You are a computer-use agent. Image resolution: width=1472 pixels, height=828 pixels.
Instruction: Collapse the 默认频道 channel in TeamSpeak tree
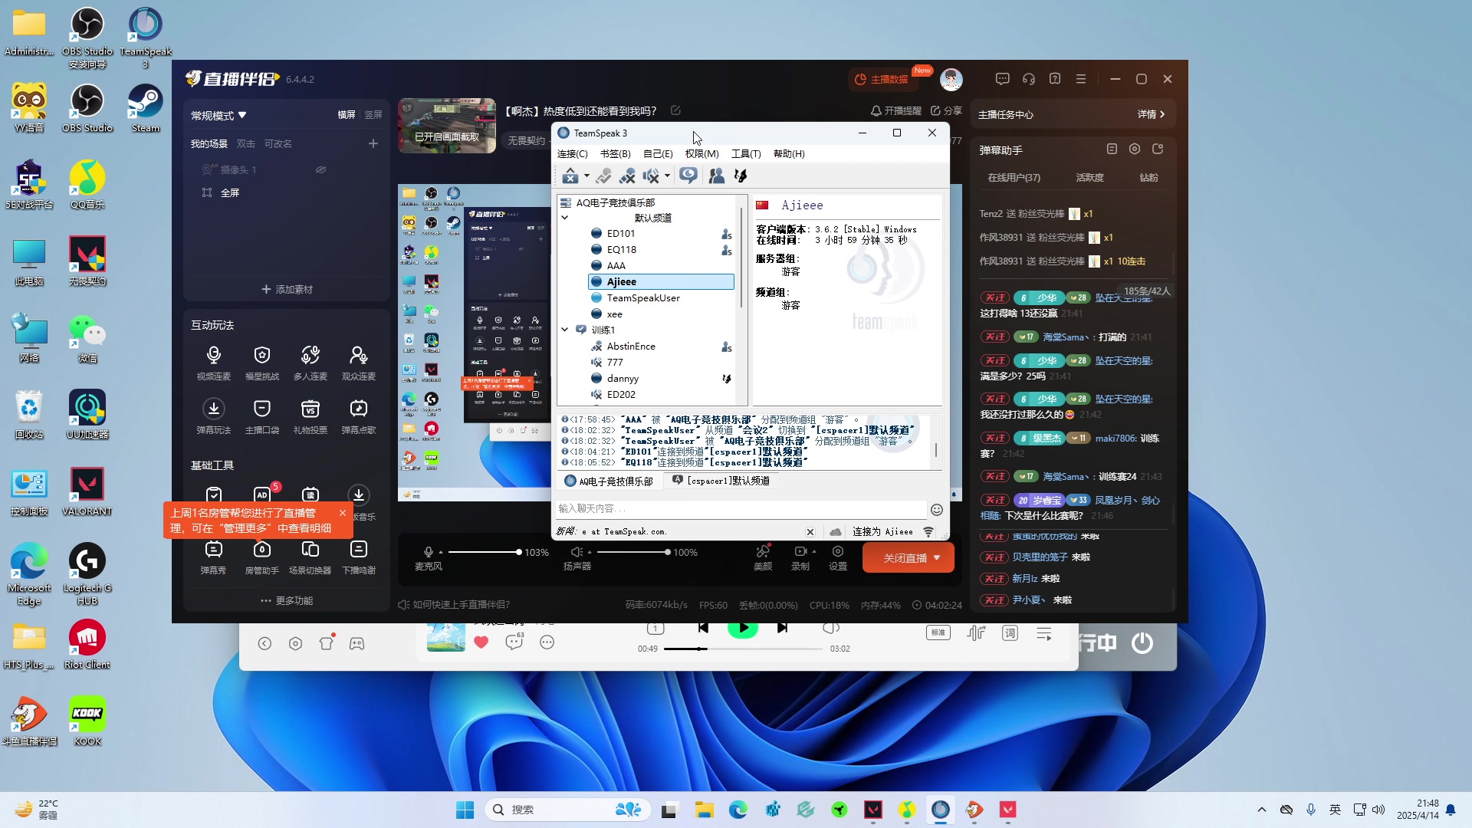point(565,218)
